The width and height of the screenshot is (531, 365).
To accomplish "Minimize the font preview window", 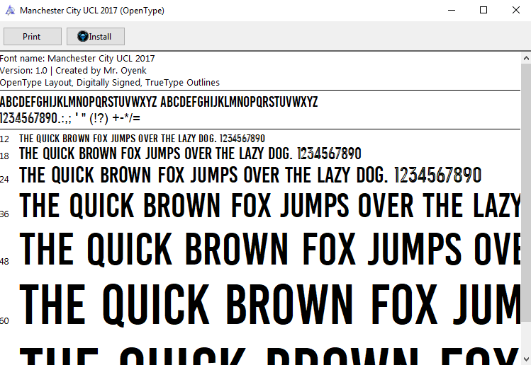I will pos(452,11).
